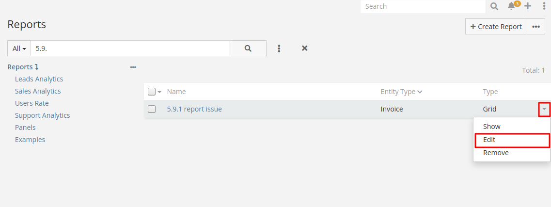The image size is (551, 207).
Task: Choose Show from the row menu
Action: pyautogui.click(x=491, y=127)
